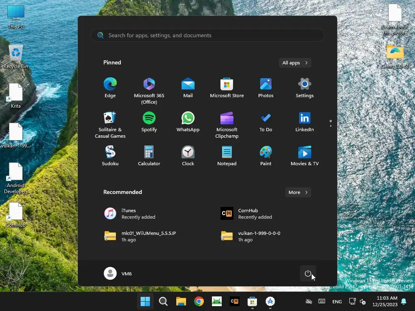This screenshot has width=415, height=311.
Task: Select Krita desktop shortcut
Action: 16,96
